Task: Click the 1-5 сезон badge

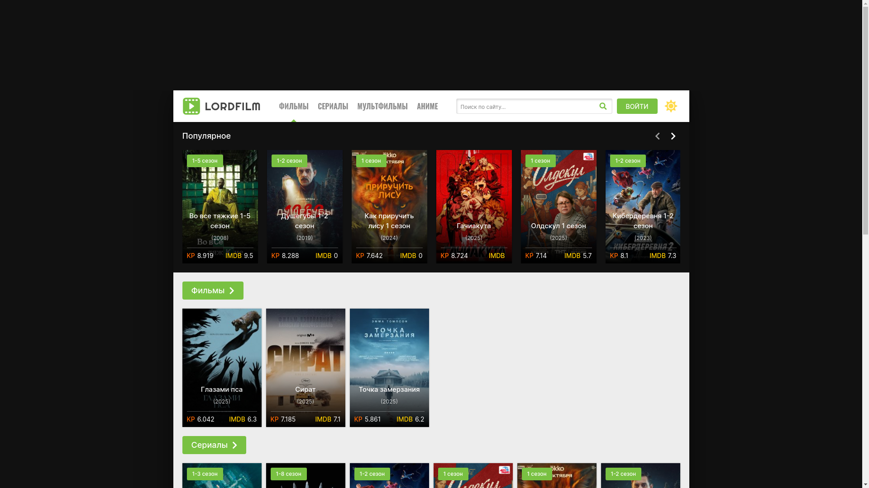Action: coord(205,161)
